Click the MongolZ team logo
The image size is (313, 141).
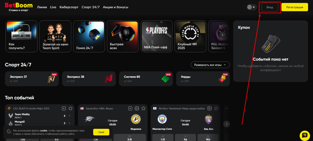[10, 123]
